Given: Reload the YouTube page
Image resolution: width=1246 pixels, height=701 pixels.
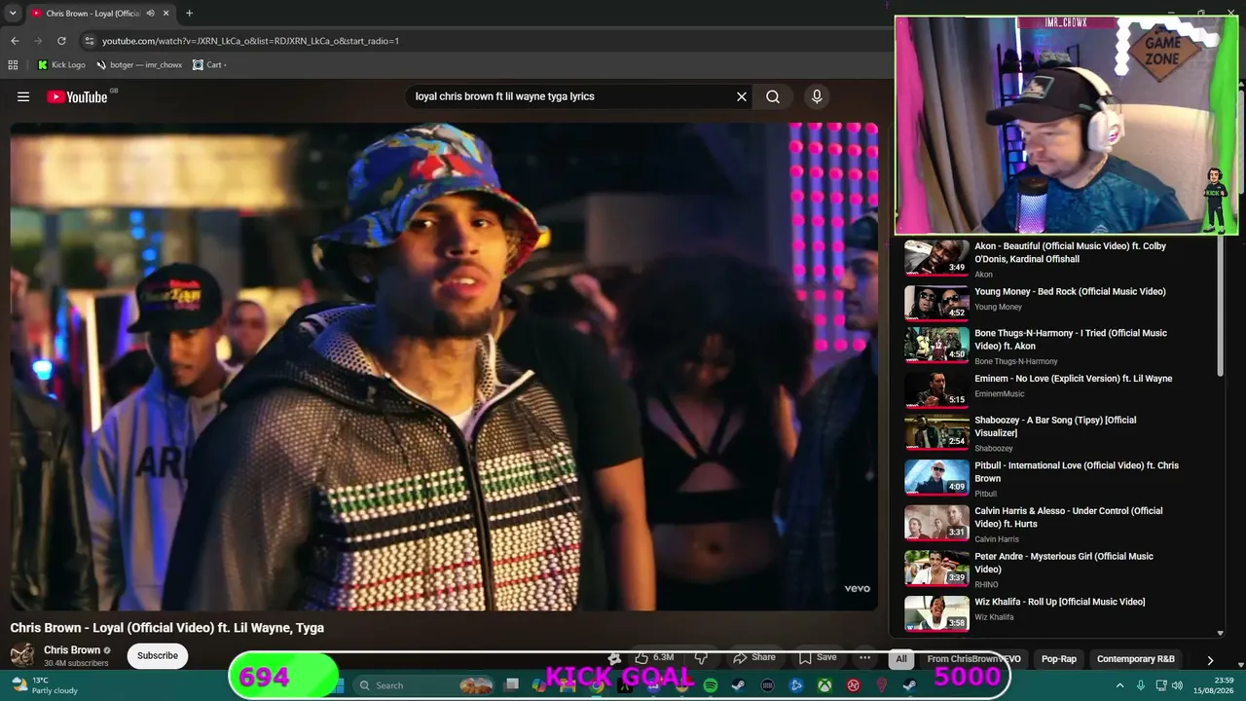Looking at the screenshot, I should [x=61, y=41].
